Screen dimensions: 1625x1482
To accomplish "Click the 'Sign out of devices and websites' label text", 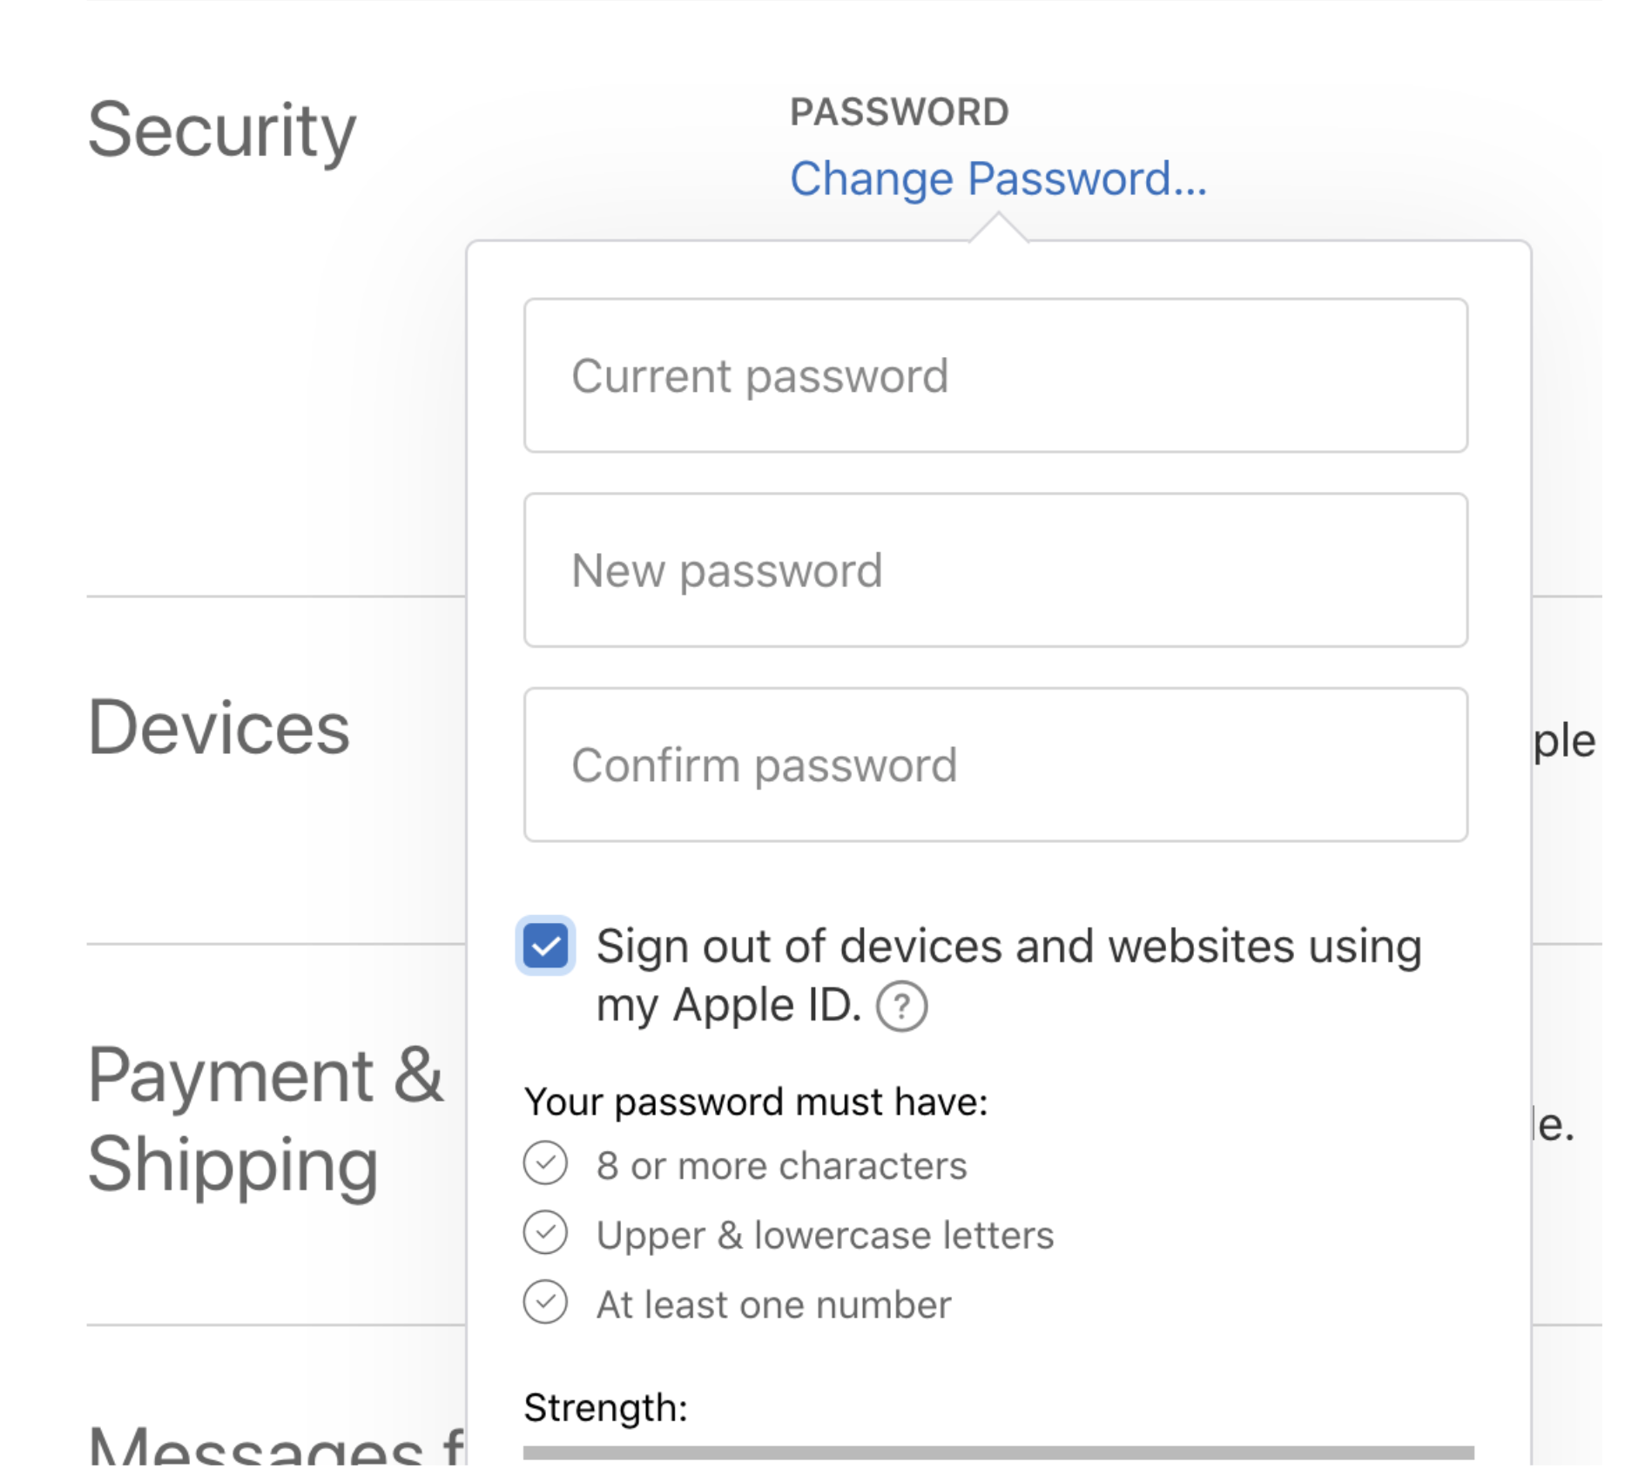I will (1008, 946).
